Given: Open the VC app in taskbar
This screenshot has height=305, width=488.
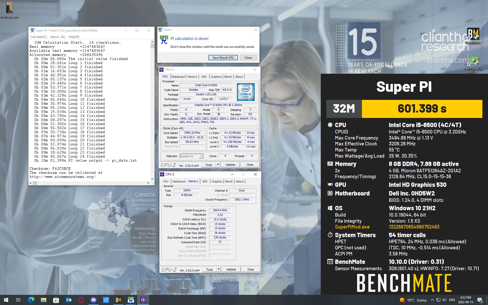Looking at the screenshot, I should tap(106, 300).
